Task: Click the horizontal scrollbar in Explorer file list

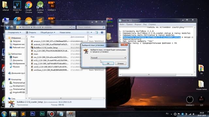Action: coord(61,98)
